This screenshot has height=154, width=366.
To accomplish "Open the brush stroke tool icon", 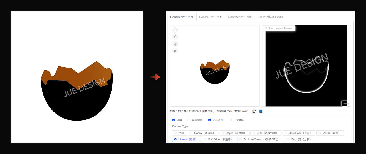I will click(175, 44).
